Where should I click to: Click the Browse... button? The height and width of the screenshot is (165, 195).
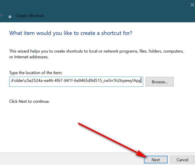pos(160,82)
